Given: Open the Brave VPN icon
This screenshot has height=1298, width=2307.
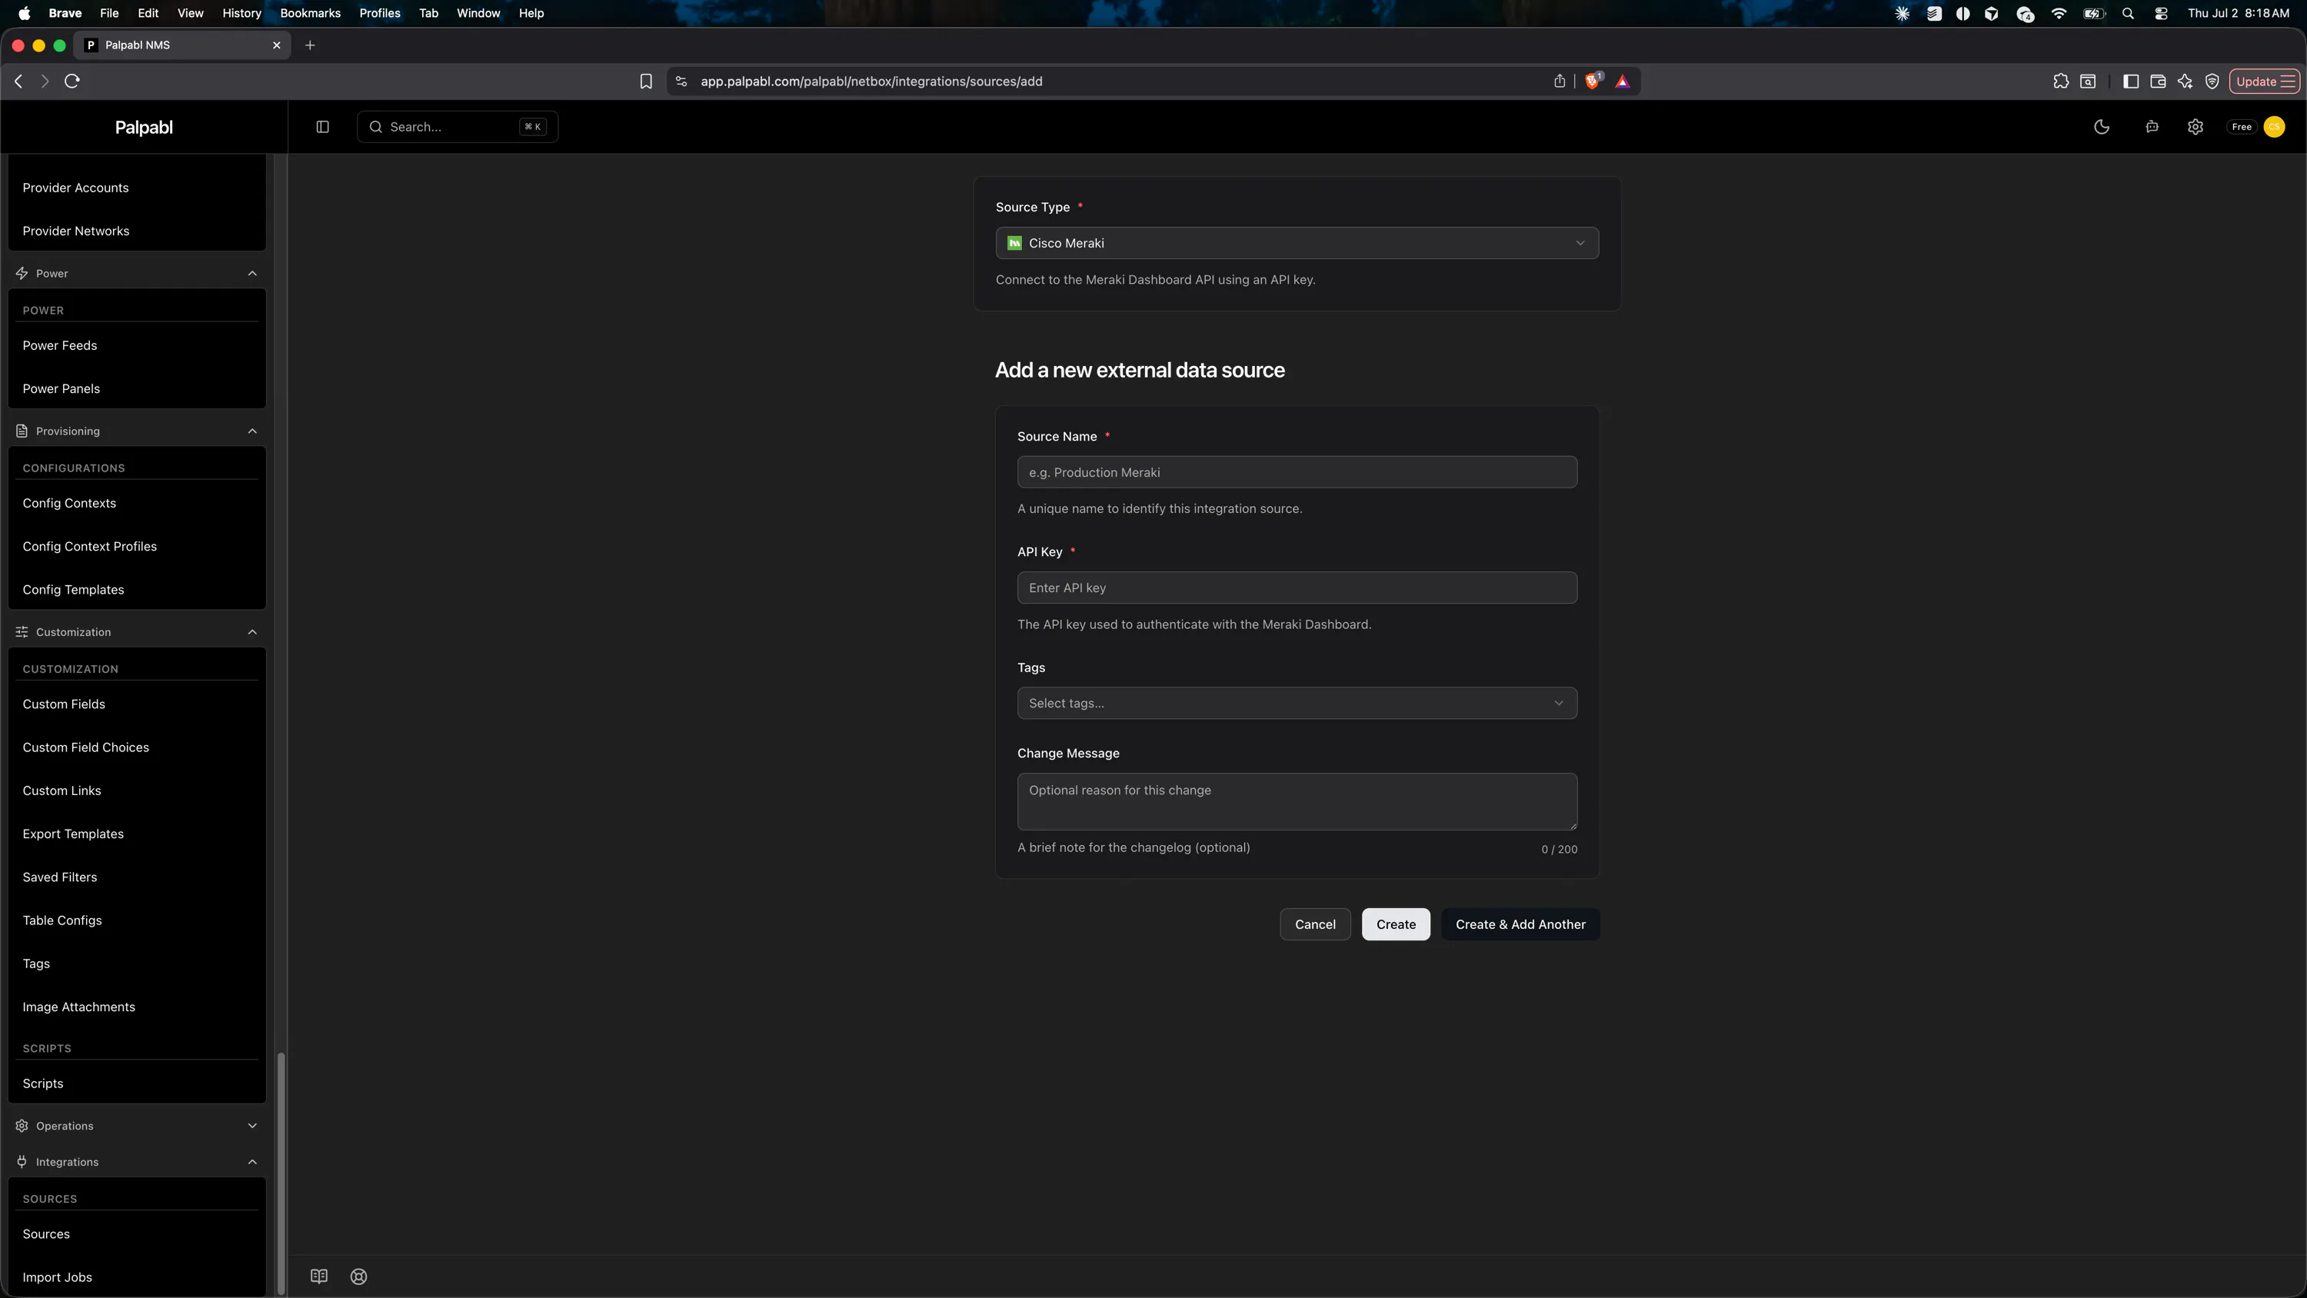Looking at the screenshot, I should point(2212,82).
